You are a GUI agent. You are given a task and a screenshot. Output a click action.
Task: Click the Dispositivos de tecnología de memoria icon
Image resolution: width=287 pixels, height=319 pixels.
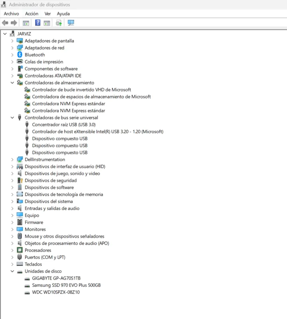[x=20, y=194]
